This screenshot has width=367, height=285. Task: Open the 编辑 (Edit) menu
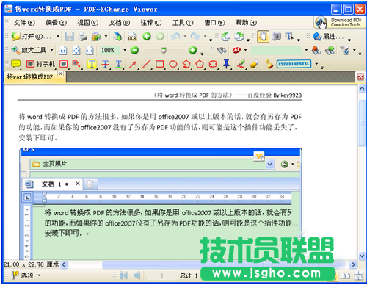[56, 23]
